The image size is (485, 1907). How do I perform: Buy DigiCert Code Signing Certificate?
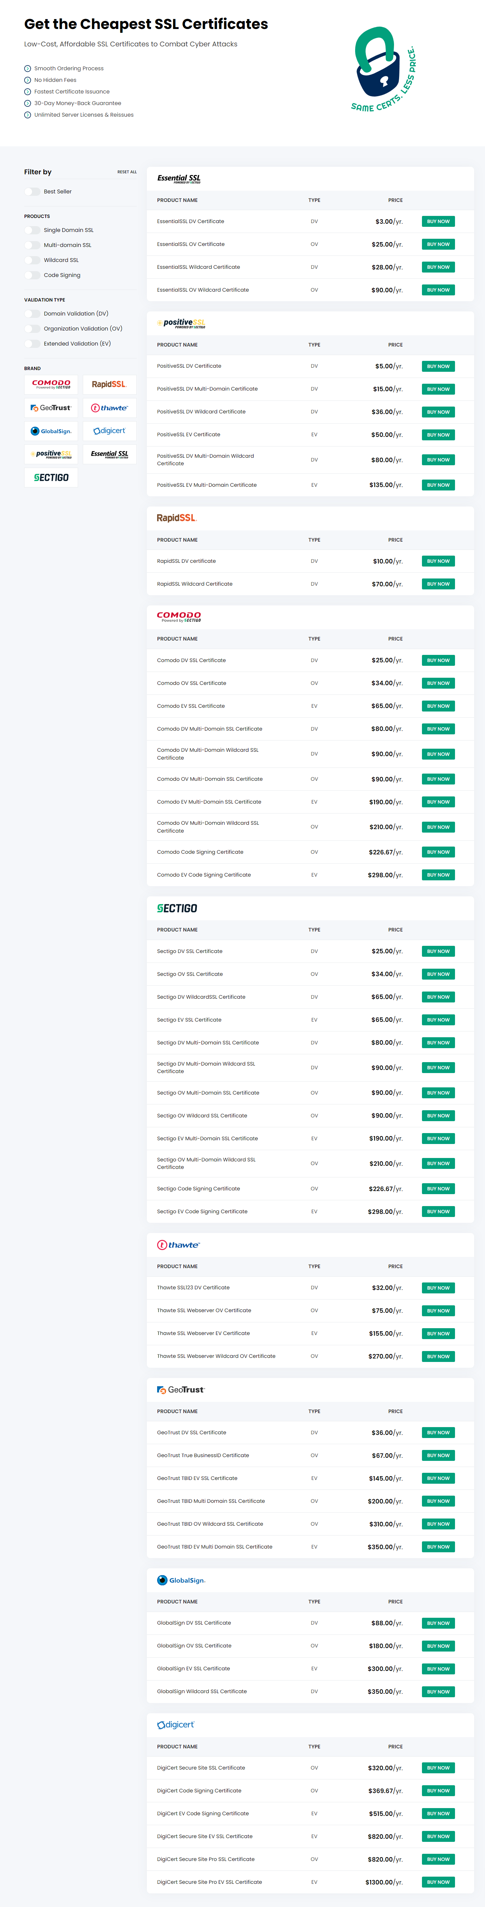[438, 1791]
